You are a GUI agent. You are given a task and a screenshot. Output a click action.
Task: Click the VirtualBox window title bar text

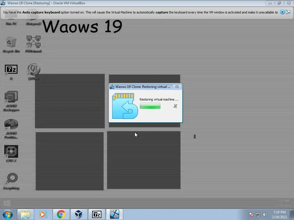[46, 3]
